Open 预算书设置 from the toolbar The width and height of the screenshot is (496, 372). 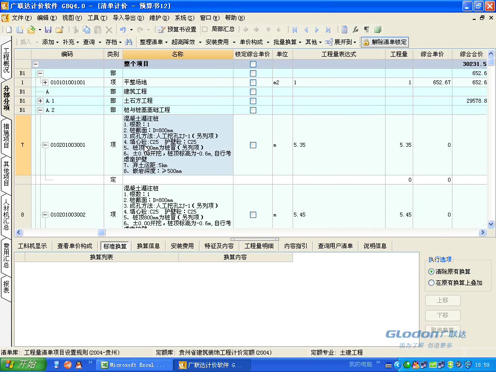(179, 29)
